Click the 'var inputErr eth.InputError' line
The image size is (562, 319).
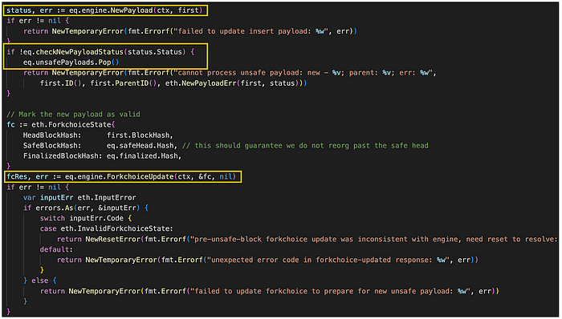[79, 197]
